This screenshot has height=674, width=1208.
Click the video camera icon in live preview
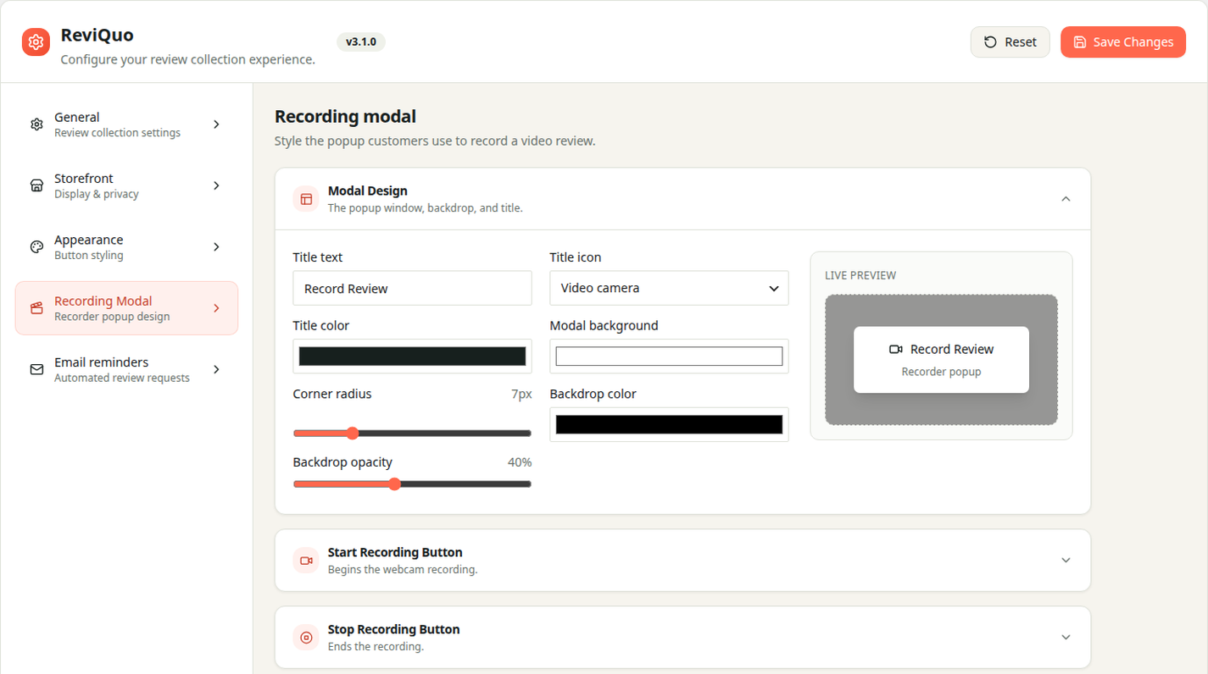point(895,349)
